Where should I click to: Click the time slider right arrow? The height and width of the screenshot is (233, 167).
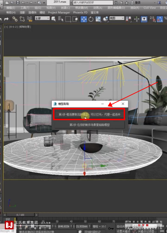coord(36,215)
